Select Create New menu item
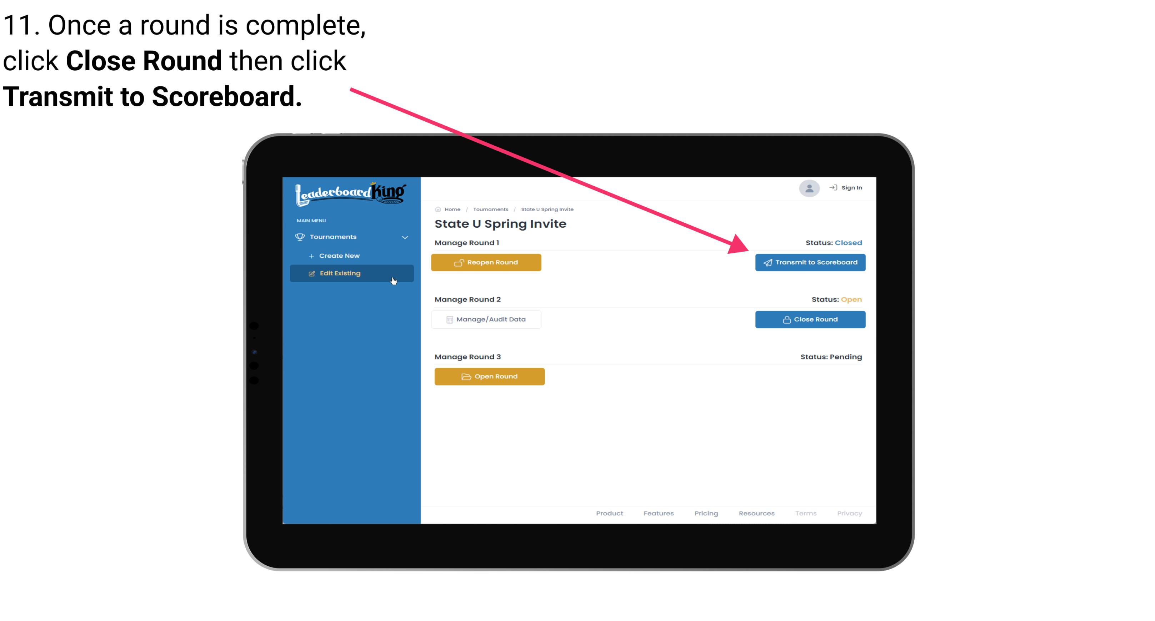The width and height of the screenshot is (1155, 621). [339, 256]
